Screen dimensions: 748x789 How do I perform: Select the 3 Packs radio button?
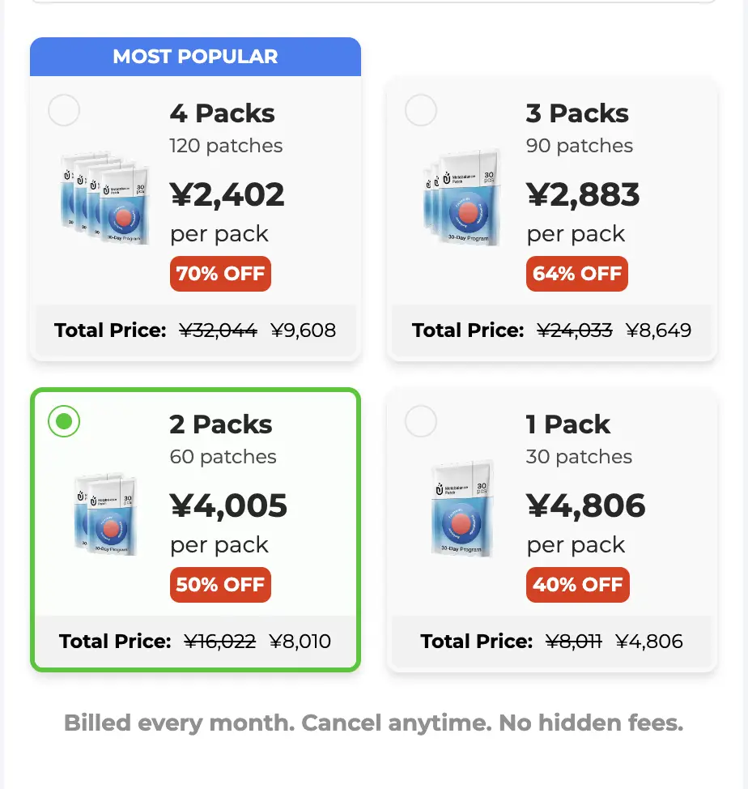[421, 110]
